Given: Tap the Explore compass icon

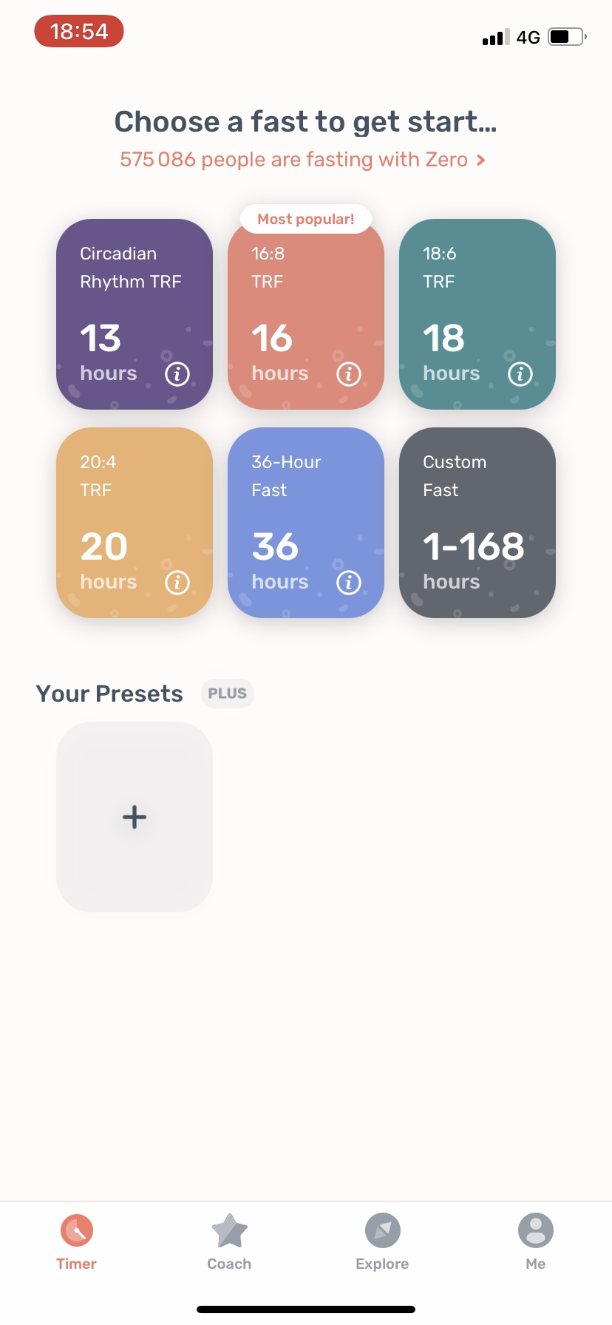Looking at the screenshot, I should coord(382,1231).
